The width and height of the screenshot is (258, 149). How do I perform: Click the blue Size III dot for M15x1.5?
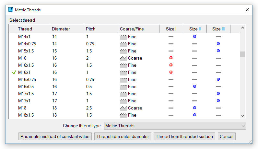[218, 51]
